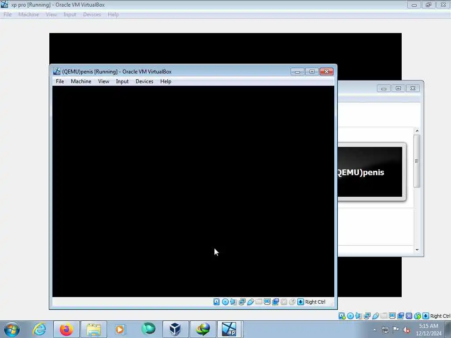The image size is (451, 338).
Task: Click hard disk indicator in xp pro status bar
Action: [342, 316]
